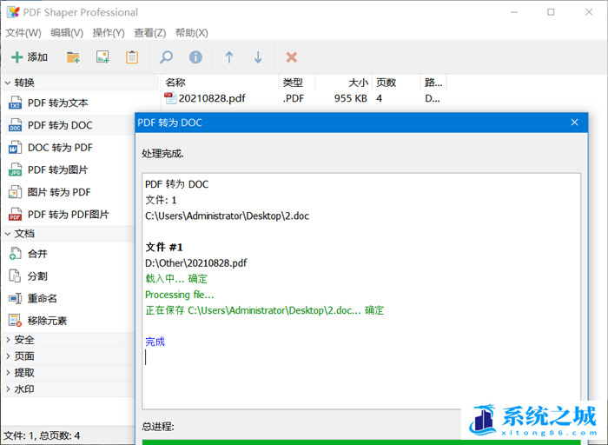Click the add folder icon in toolbar
Viewport: 608px width, 445px height.
coord(73,57)
